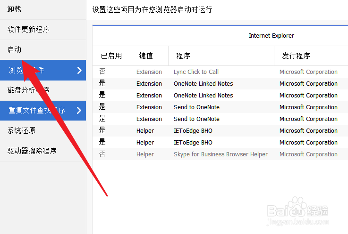Choose 驱动器擦除程序 in the sidebar
Screen dimensions: 348x234
click(43, 151)
